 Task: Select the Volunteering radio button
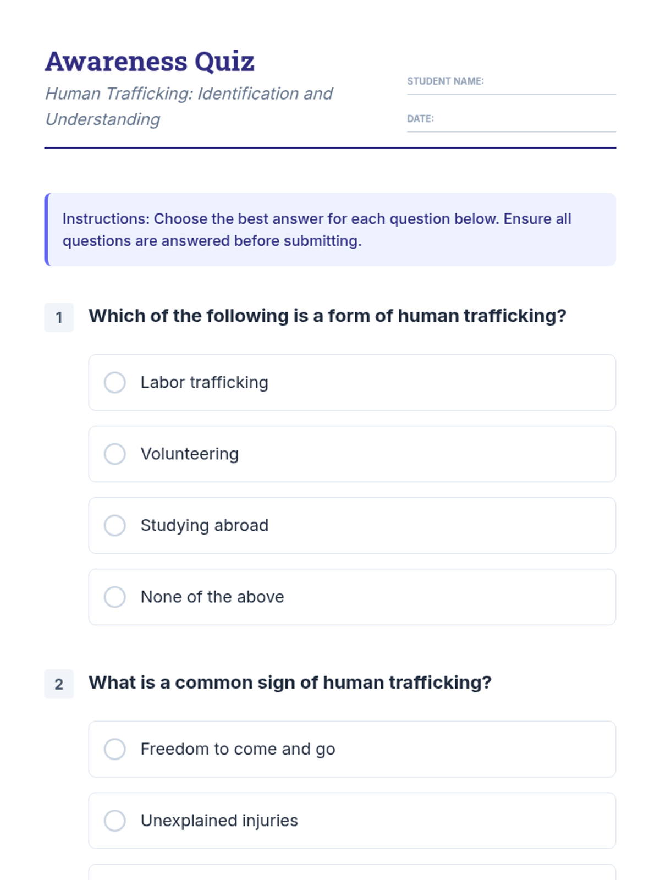pos(115,454)
